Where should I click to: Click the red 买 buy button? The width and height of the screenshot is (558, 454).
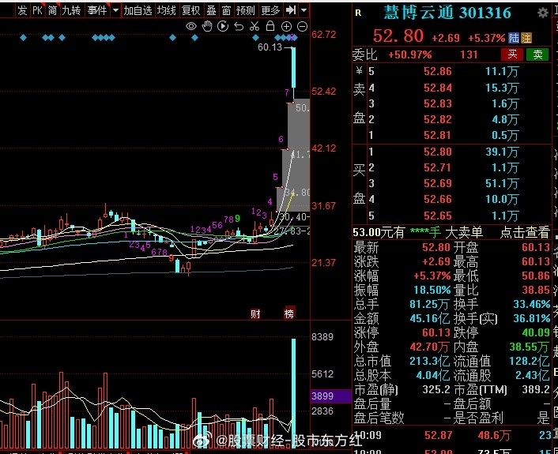tap(513, 54)
